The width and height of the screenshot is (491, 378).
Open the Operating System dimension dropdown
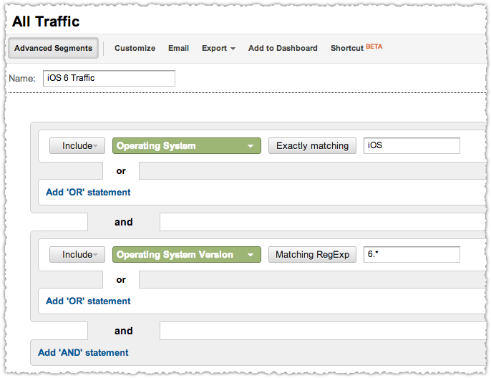pyautogui.click(x=187, y=146)
